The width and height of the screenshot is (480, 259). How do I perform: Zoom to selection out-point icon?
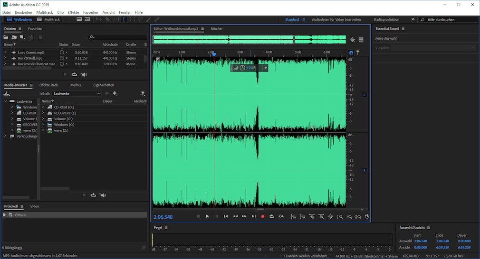click(349, 216)
